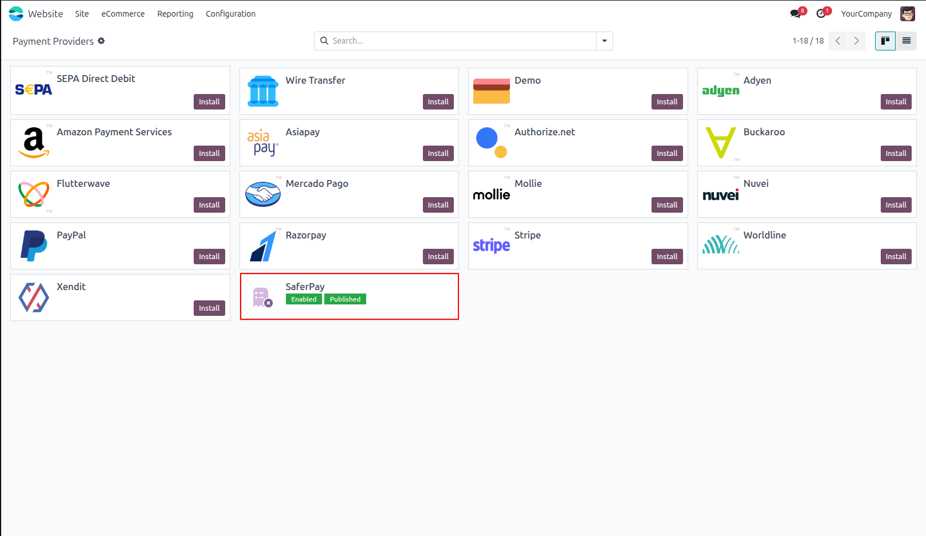
Task: Switch company via YourCompany
Action: tap(866, 14)
